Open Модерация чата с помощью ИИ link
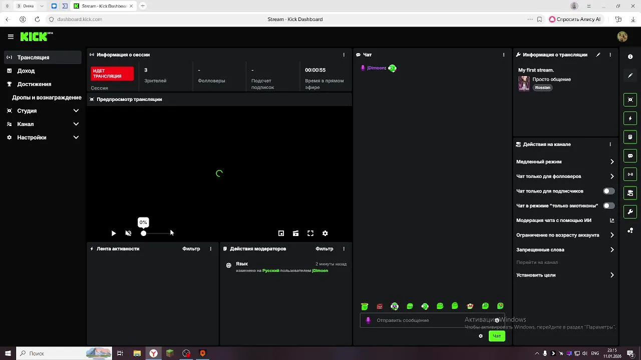The image size is (641, 360). [565, 220]
